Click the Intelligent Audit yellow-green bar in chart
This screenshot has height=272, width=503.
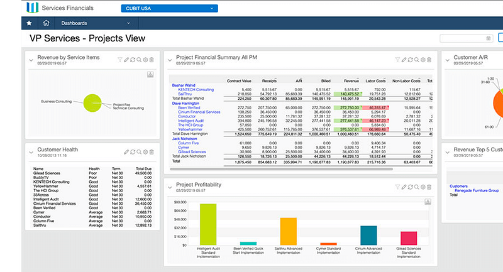coord(208,224)
